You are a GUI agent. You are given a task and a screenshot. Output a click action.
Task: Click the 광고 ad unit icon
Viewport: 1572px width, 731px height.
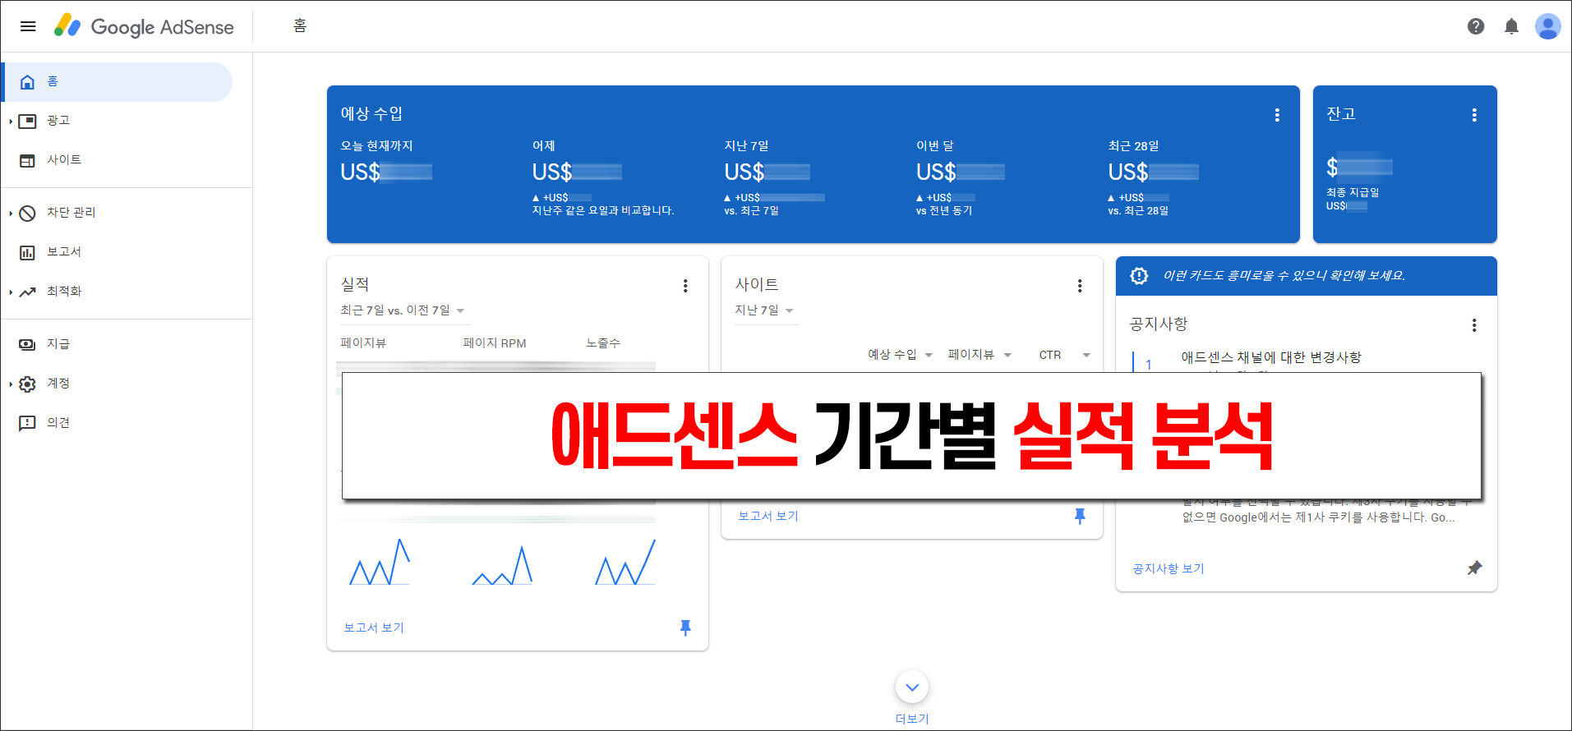click(27, 121)
